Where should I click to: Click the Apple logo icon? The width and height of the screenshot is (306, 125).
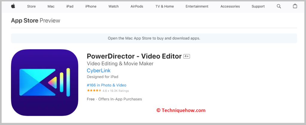(x=13, y=6)
